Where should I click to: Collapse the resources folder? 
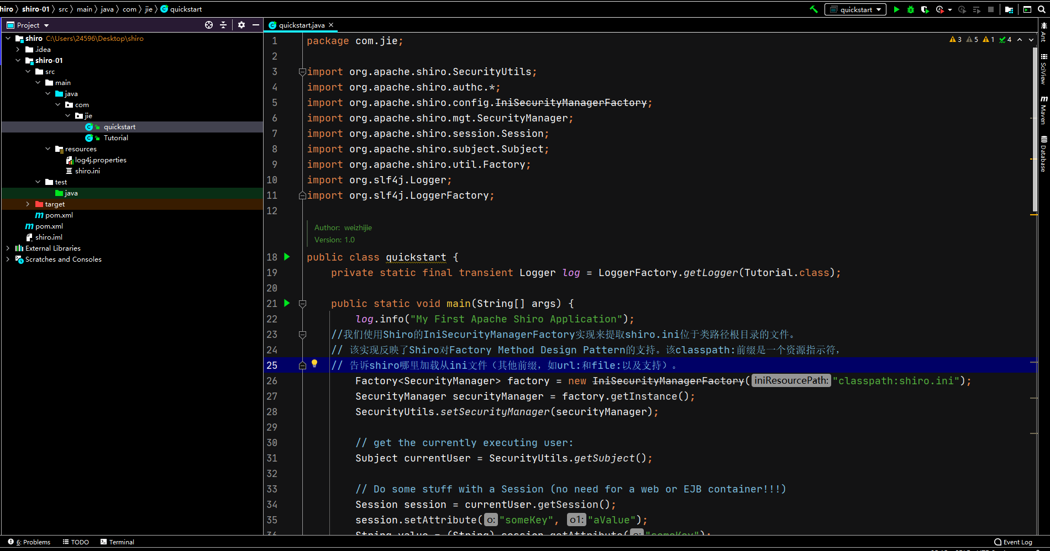[48, 149]
